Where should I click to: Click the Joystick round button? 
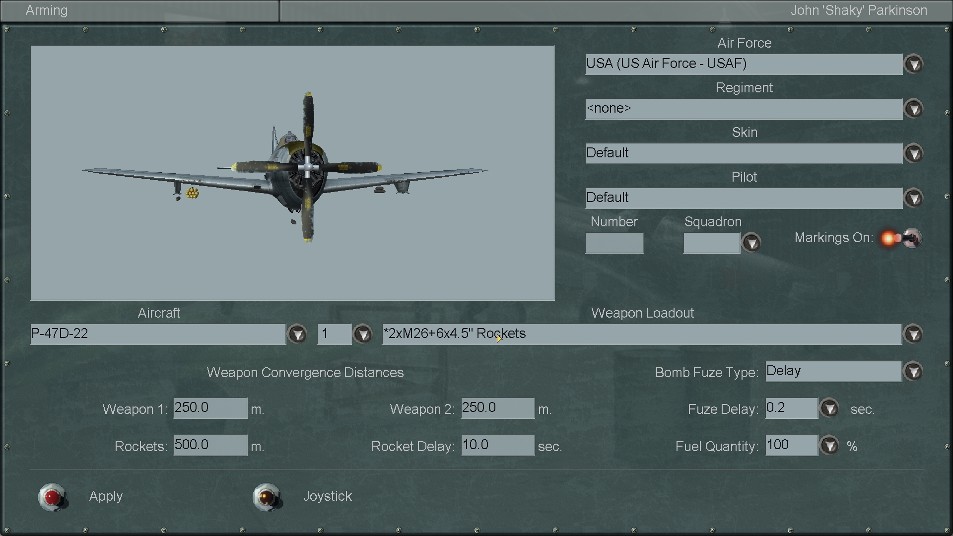(267, 497)
